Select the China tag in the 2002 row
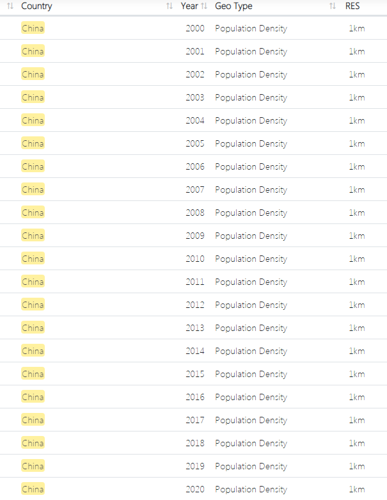This screenshot has width=387, height=500. [33, 74]
